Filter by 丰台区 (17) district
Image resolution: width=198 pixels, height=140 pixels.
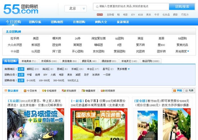(93, 69)
